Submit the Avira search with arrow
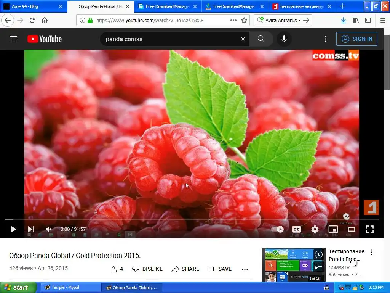 [x=307, y=21]
